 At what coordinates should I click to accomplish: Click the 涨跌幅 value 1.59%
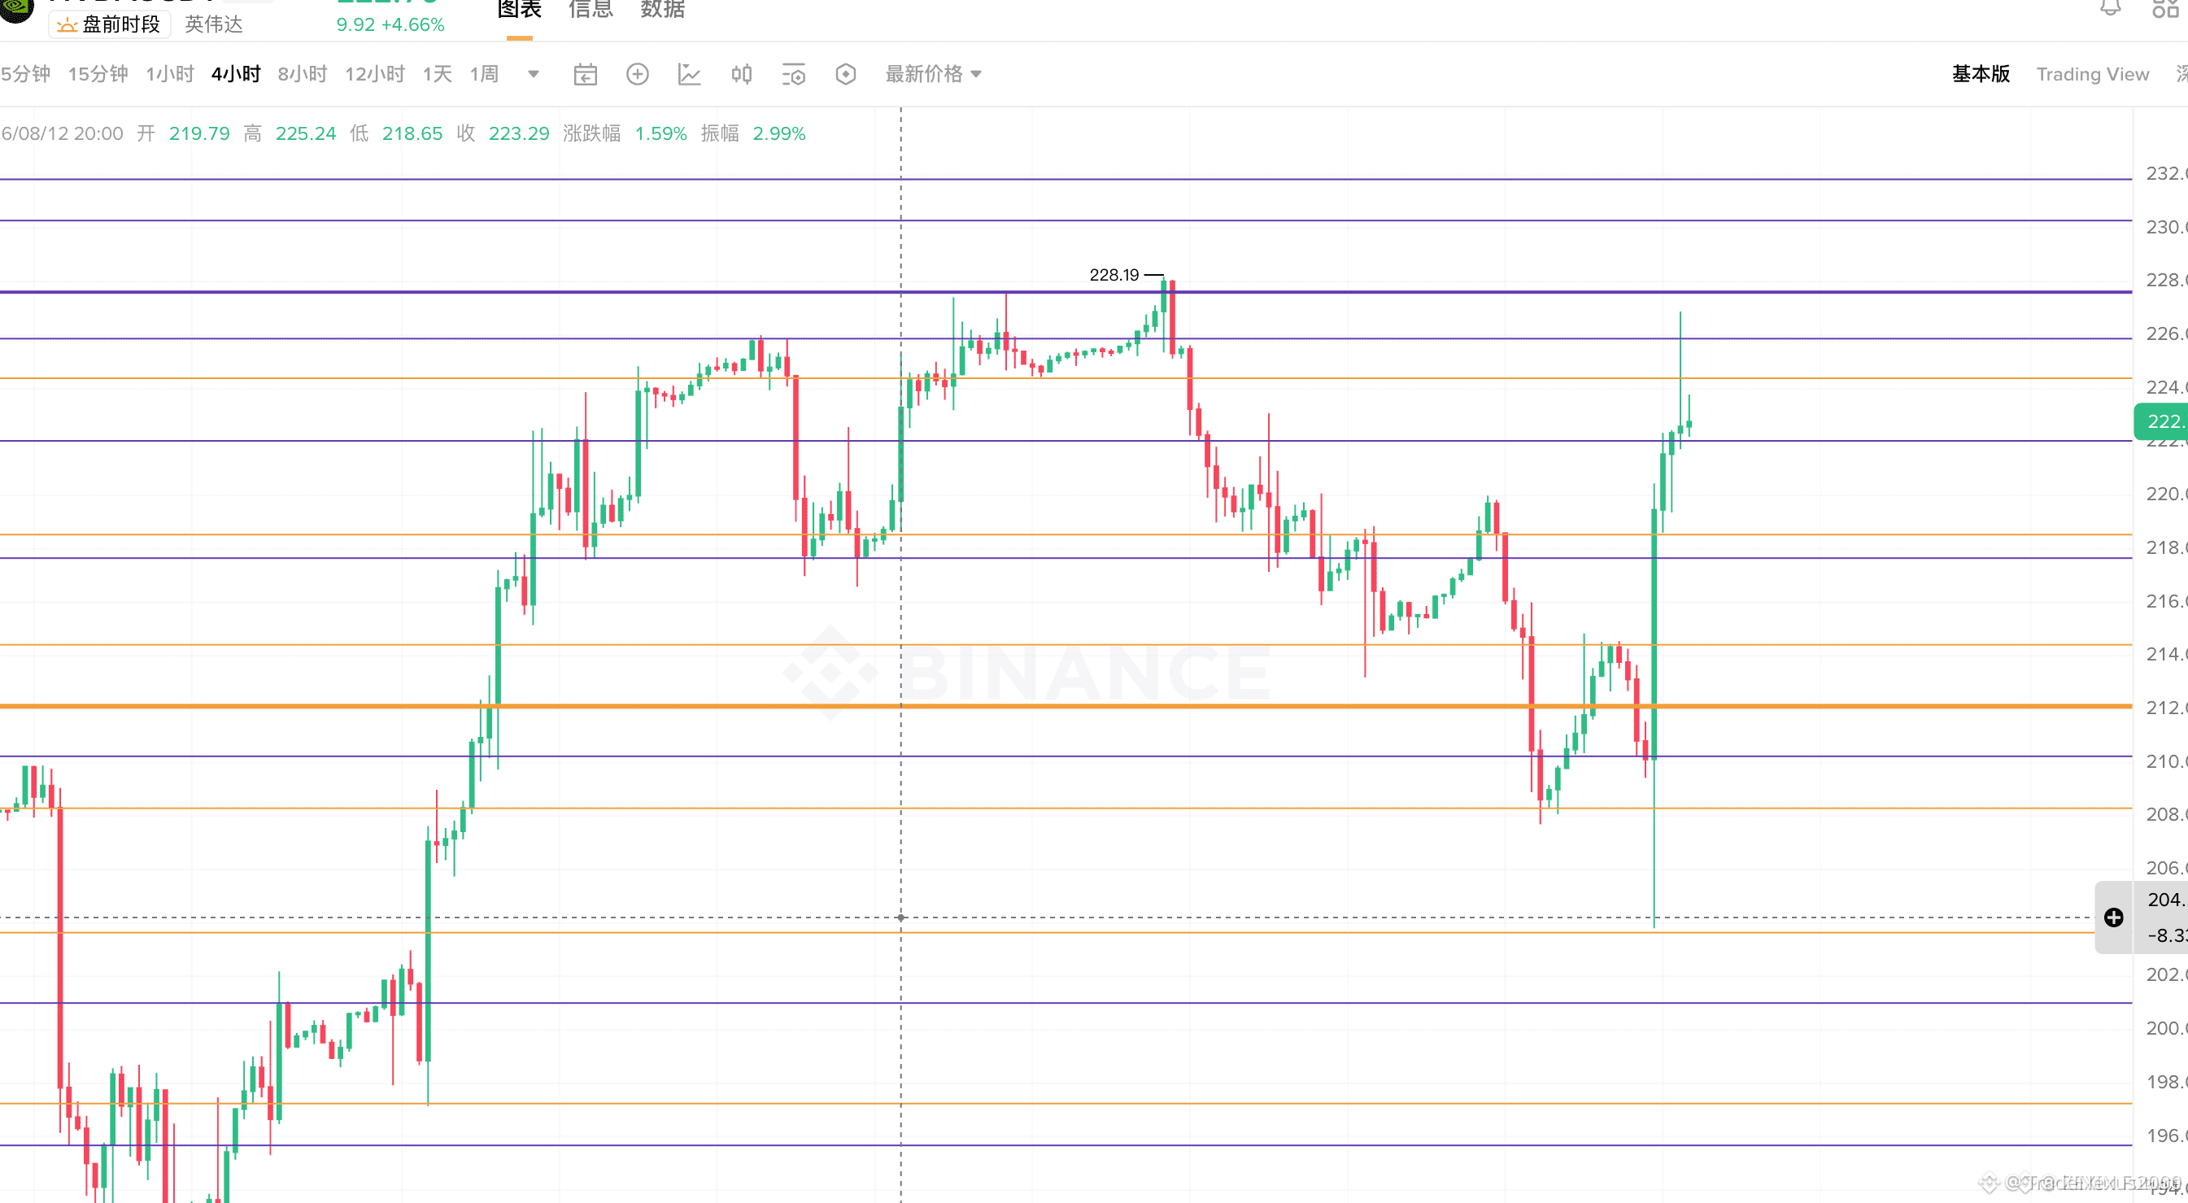tap(660, 133)
